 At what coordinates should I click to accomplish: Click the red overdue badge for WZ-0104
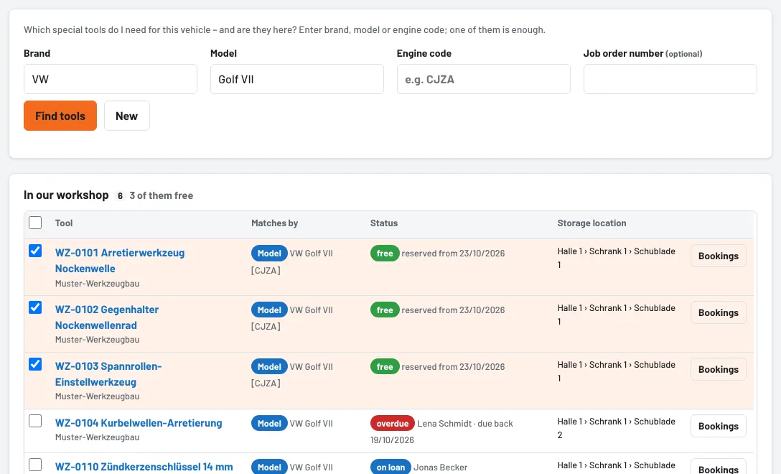393,424
